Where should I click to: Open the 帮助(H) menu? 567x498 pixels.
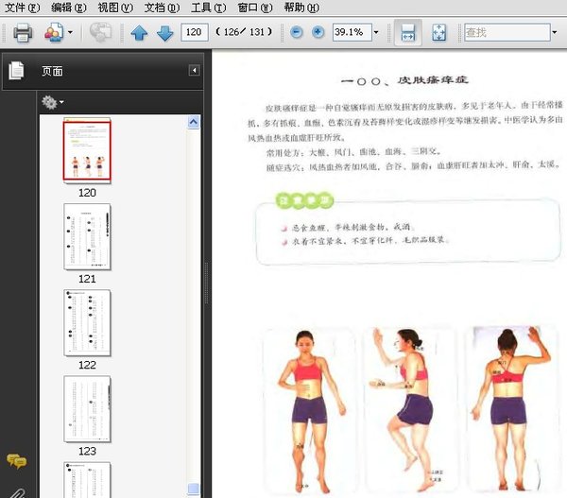pos(301,8)
